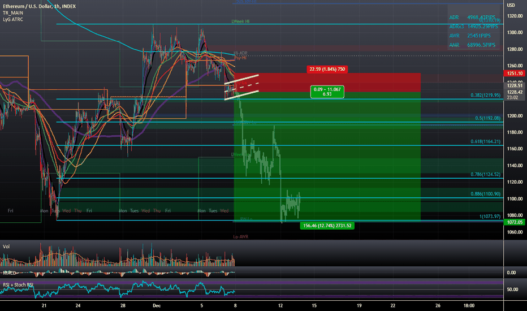Click the red 1251.10 price tag
The image size is (527, 311).
[514, 74]
